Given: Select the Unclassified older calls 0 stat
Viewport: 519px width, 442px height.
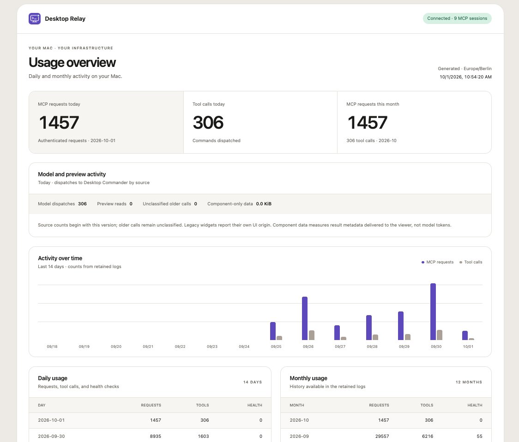Looking at the screenshot, I should pyautogui.click(x=170, y=204).
